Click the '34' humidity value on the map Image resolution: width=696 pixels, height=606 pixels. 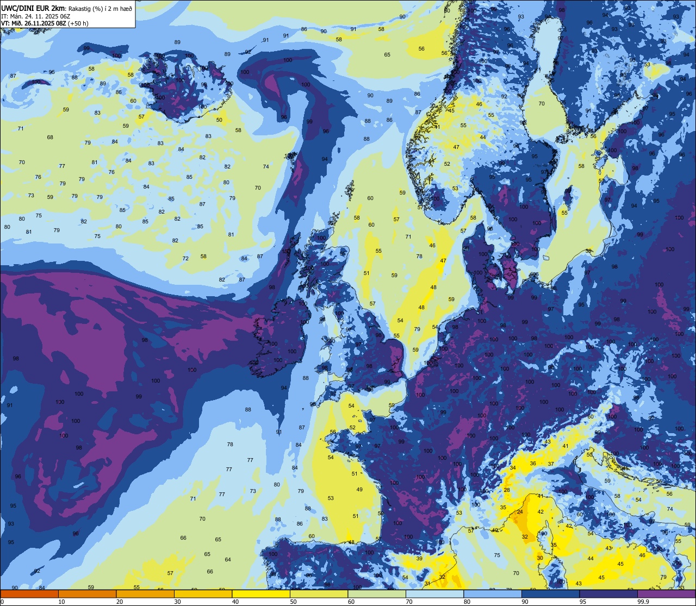[x=513, y=468]
